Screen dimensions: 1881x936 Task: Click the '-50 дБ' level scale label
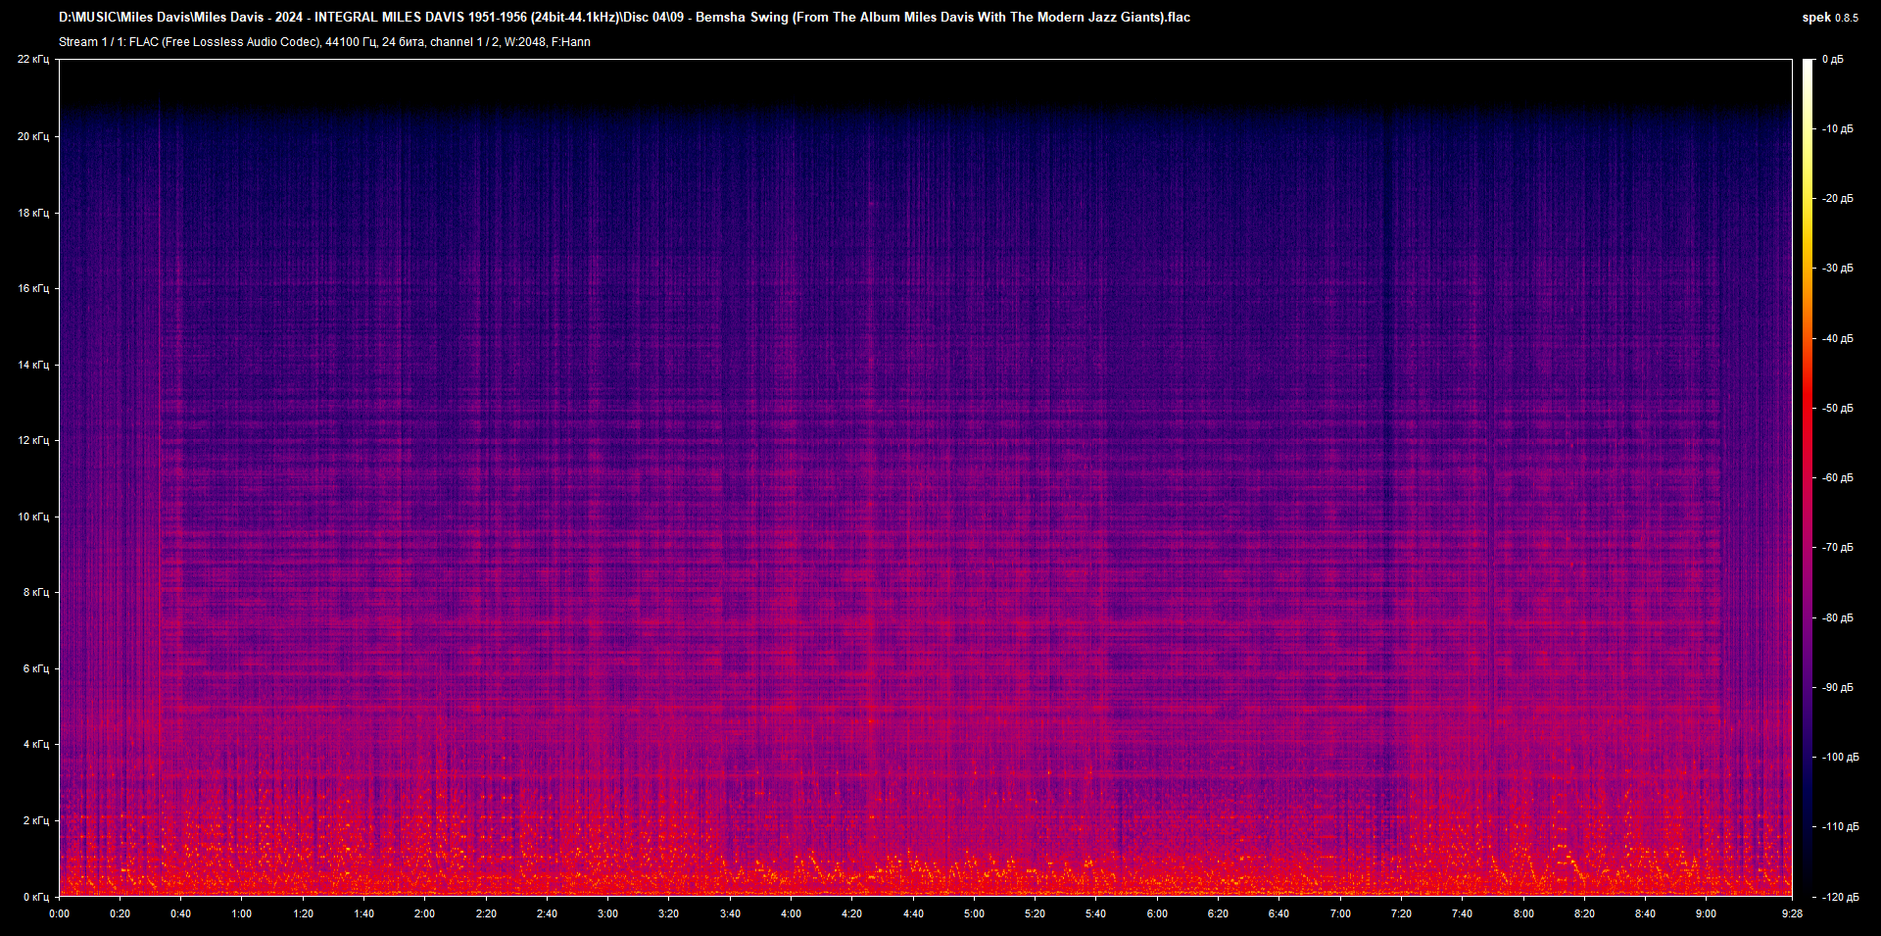pyautogui.click(x=1836, y=409)
